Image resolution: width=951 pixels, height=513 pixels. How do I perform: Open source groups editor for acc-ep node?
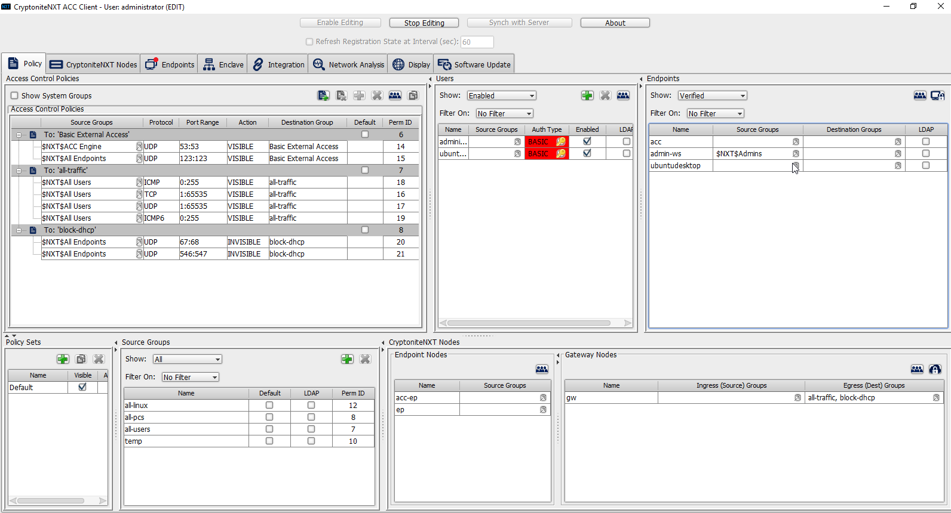pyautogui.click(x=543, y=398)
